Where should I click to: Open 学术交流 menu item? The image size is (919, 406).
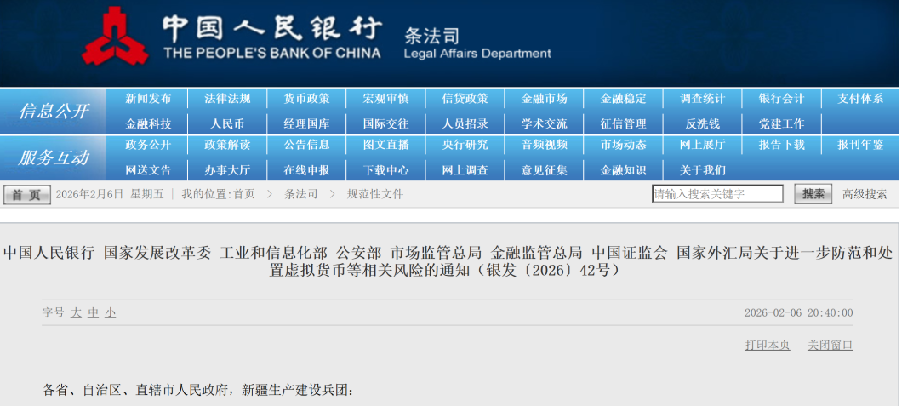tap(545, 124)
